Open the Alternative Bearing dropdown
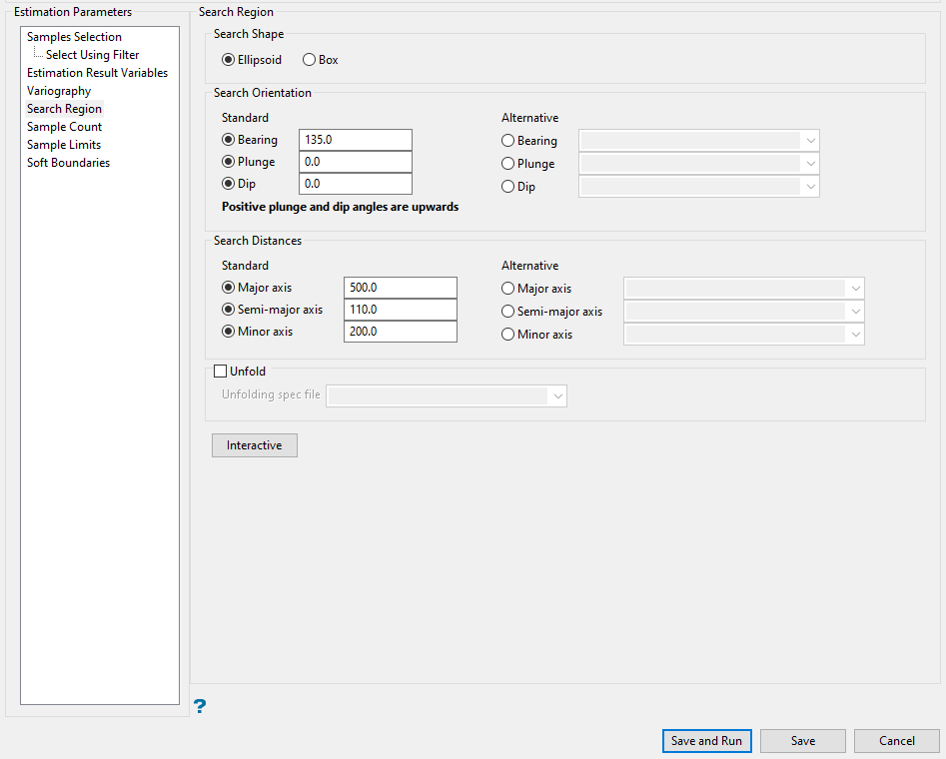946x759 pixels. (x=698, y=141)
